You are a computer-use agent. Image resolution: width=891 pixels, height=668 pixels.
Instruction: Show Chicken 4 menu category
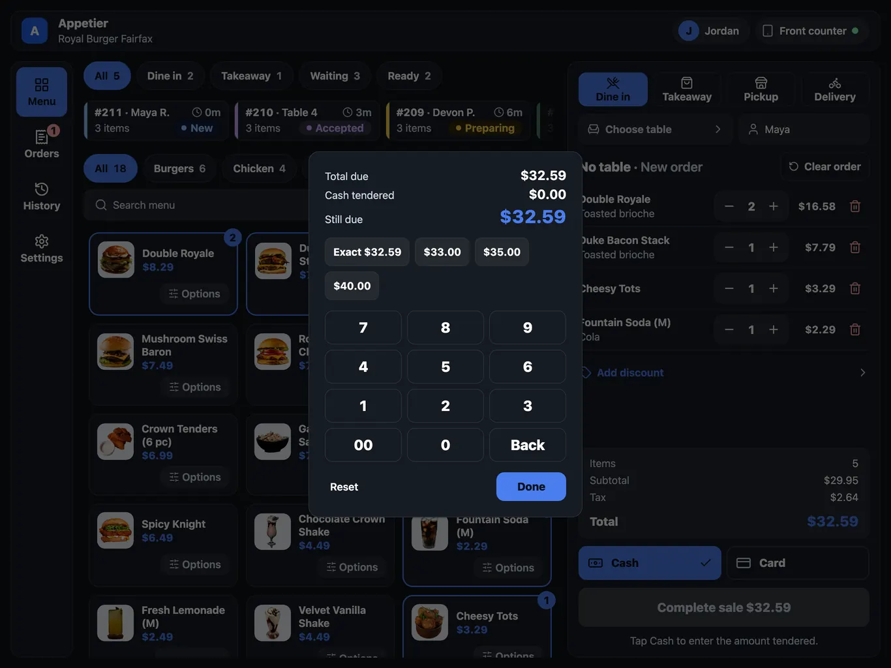(x=260, y=168)
